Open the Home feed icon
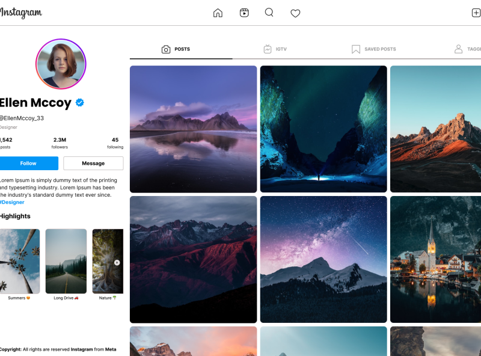481x356 pixels. [x=218, y=13]
